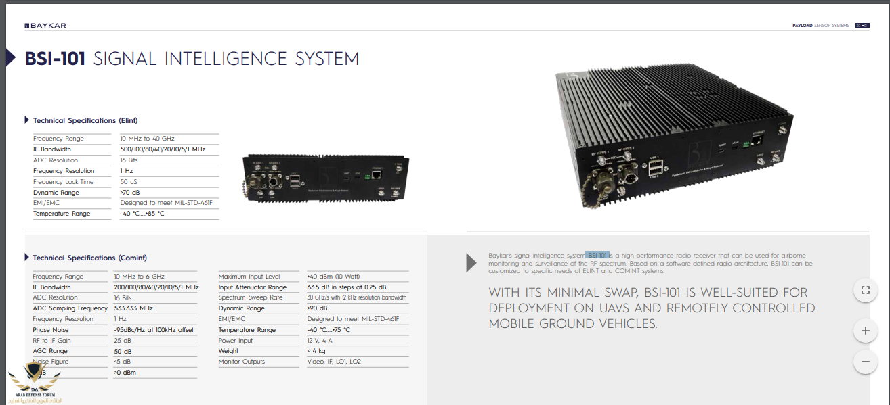Viewport: 890px width, 405px height.
Task: Click the BSI-101 Signal Intelligence System title
Action: coord(192,59)
